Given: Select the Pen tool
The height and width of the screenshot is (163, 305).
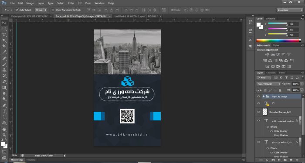Looking at the screenshot, I should (4, 105).
